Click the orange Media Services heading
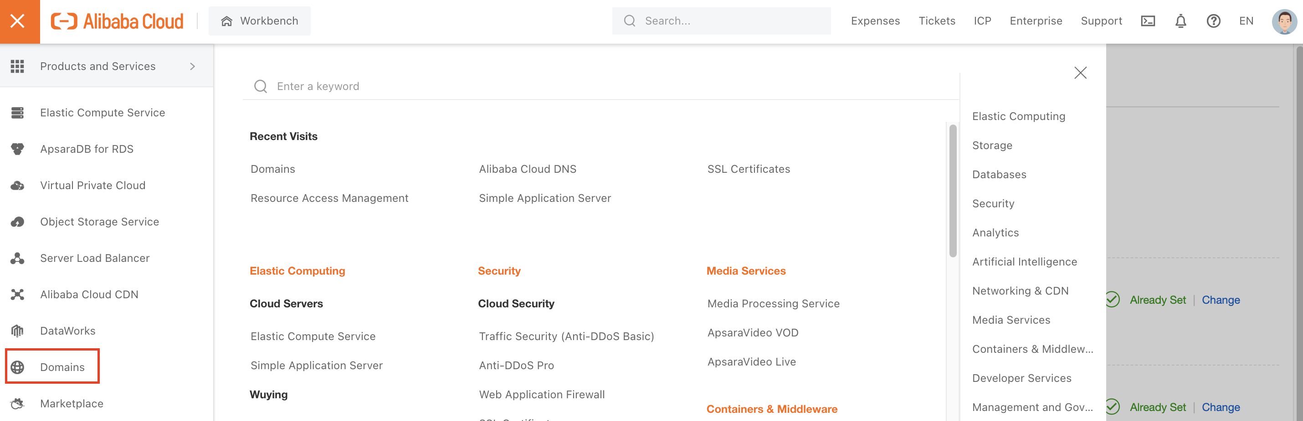This screenshot has width=1303, height=421. click(746, 271)
